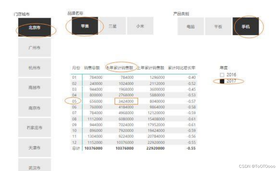Click growth rate -0.40 in month 01
The width and height of the screenshot is (280, 171).
click(x=191, y=77)
